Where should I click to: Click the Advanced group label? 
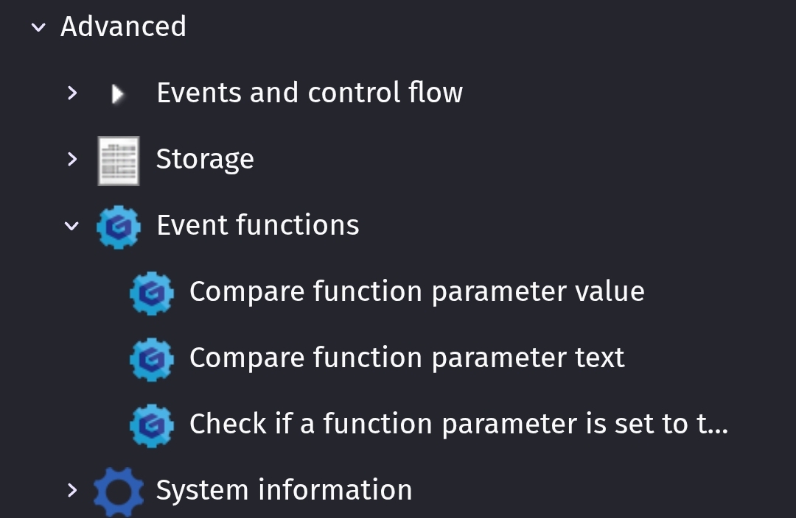(123, 26)
